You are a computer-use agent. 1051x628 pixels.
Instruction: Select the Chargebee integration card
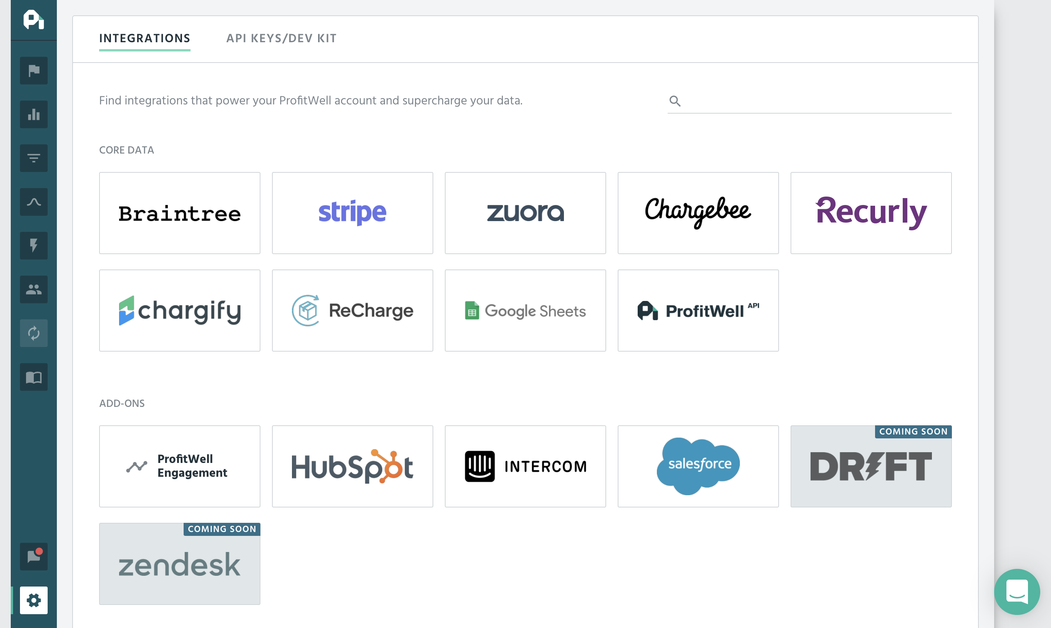point(698,213)
